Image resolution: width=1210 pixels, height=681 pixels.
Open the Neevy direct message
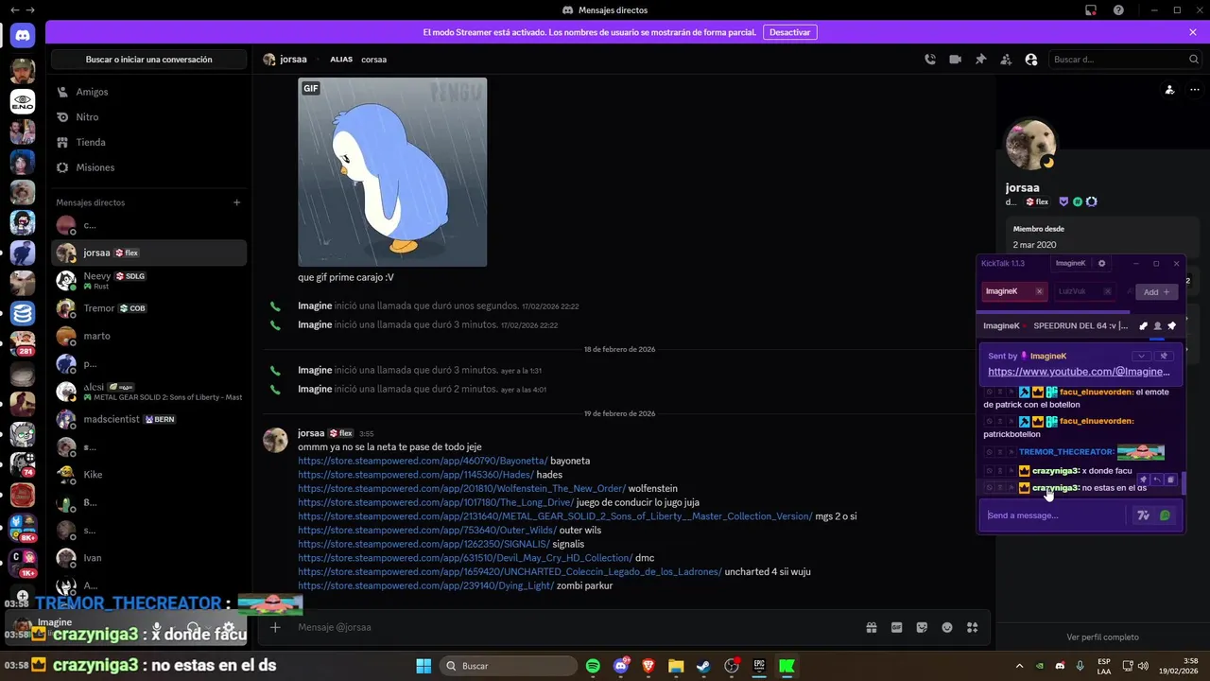click(148, 280)
